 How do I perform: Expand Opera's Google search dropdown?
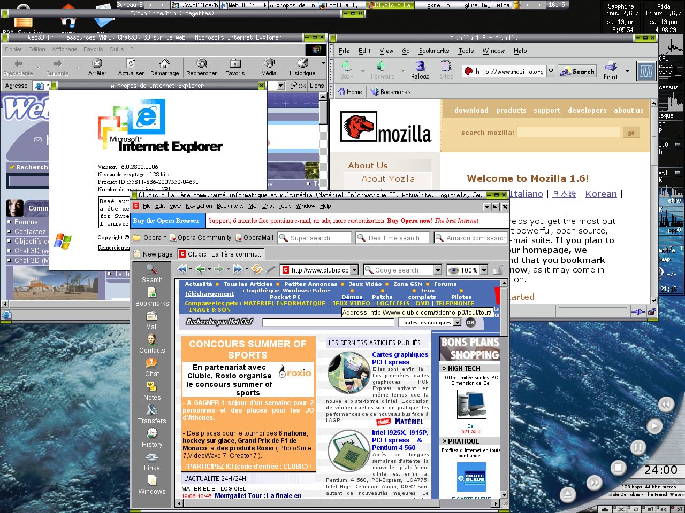tap(437, 270)
